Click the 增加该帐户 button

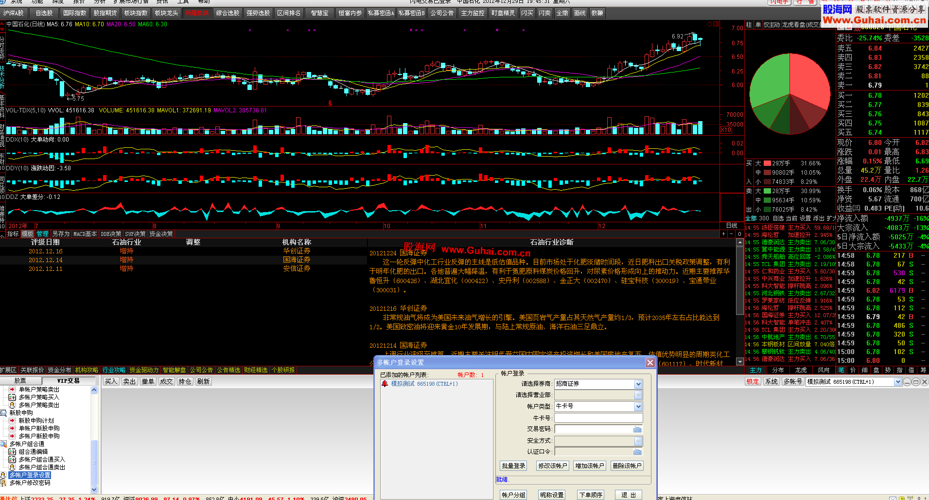click(x=590, y=466)
